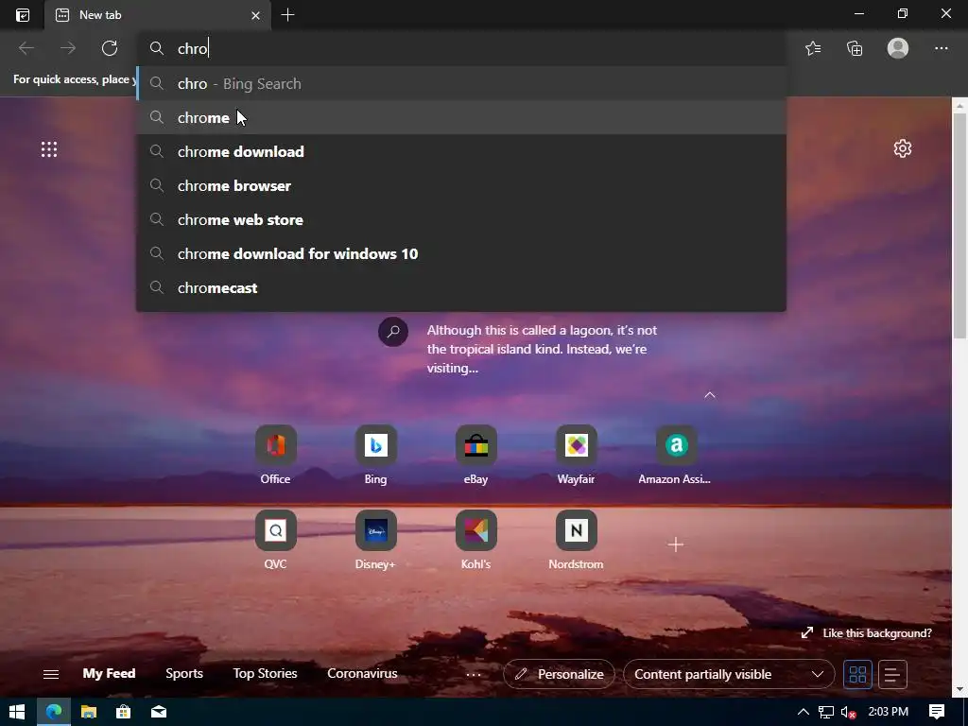
Task: Select chrome web store suggestion
Action: point(461,219)
